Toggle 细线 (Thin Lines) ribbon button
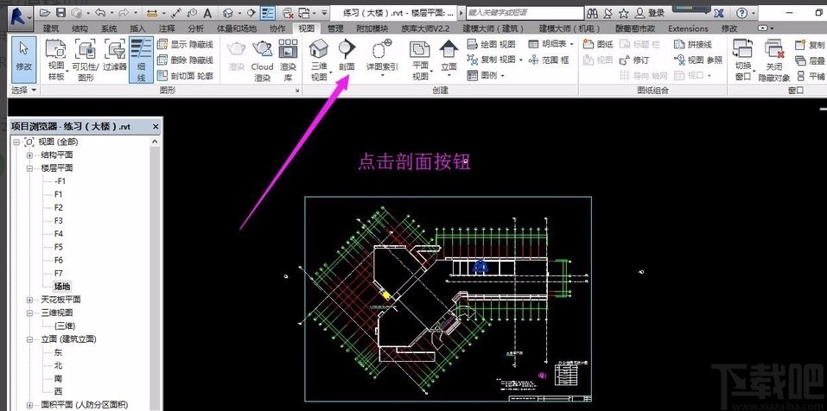This screenshot has height=411, width=827. click(x=141, y=58)
